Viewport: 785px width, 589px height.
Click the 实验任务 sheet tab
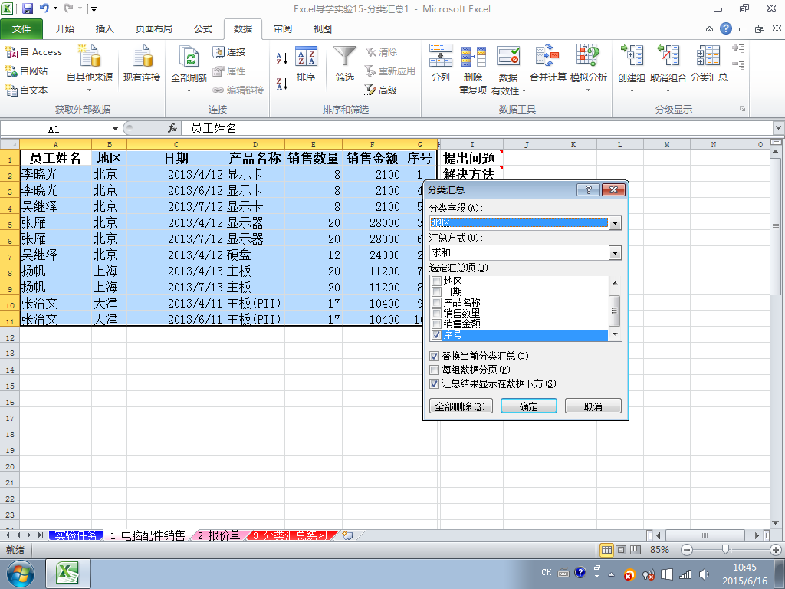tap(76, 535)
